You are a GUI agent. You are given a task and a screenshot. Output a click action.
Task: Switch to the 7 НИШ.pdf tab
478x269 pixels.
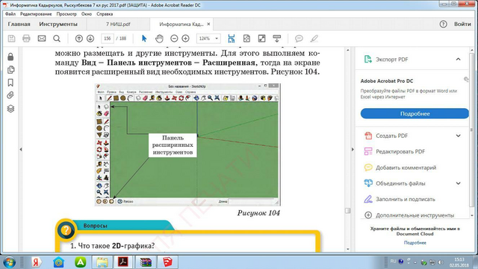(118, 24)
